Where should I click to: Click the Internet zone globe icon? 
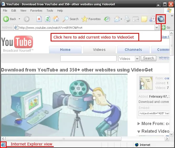pos(137,145)
